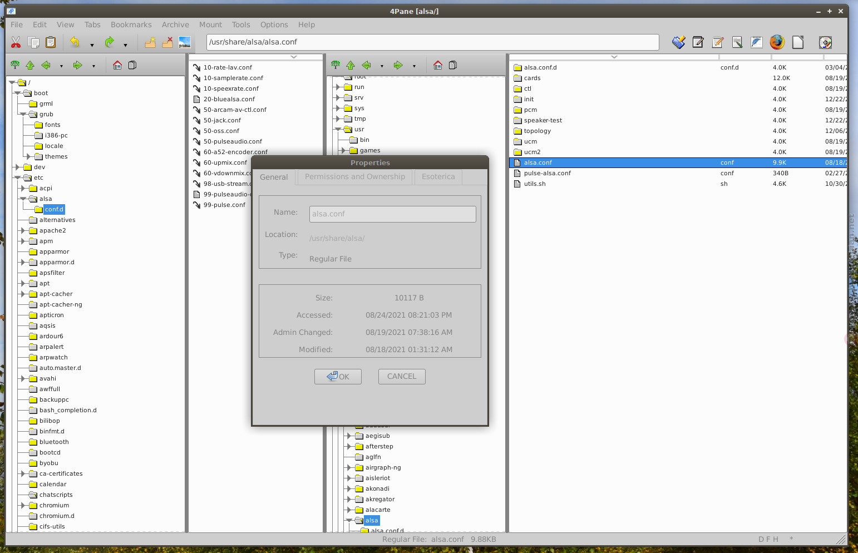Click the green Redo arrow icon

110,42
